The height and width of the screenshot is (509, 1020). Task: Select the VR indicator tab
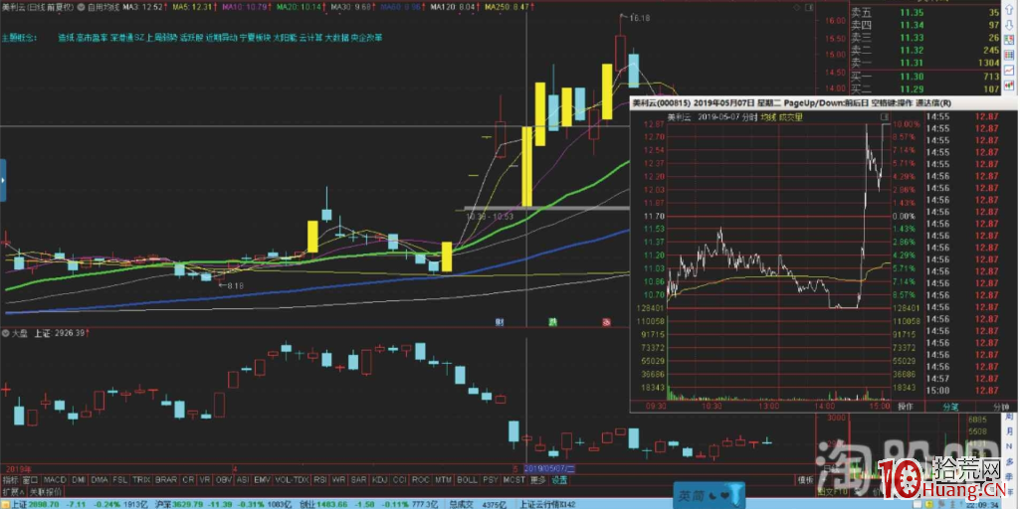[205, 480]
